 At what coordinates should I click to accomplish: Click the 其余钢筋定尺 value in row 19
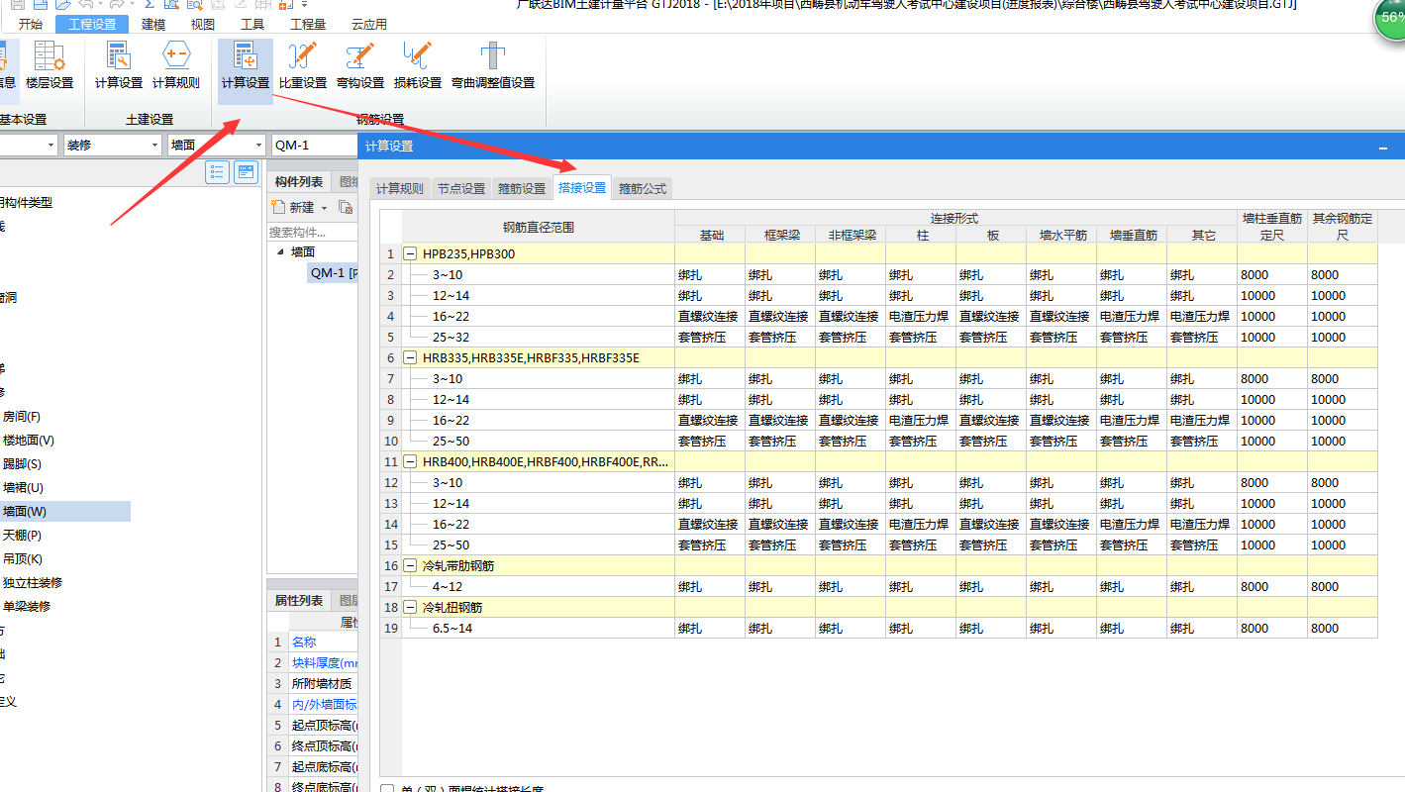[x=1342, y=629]
